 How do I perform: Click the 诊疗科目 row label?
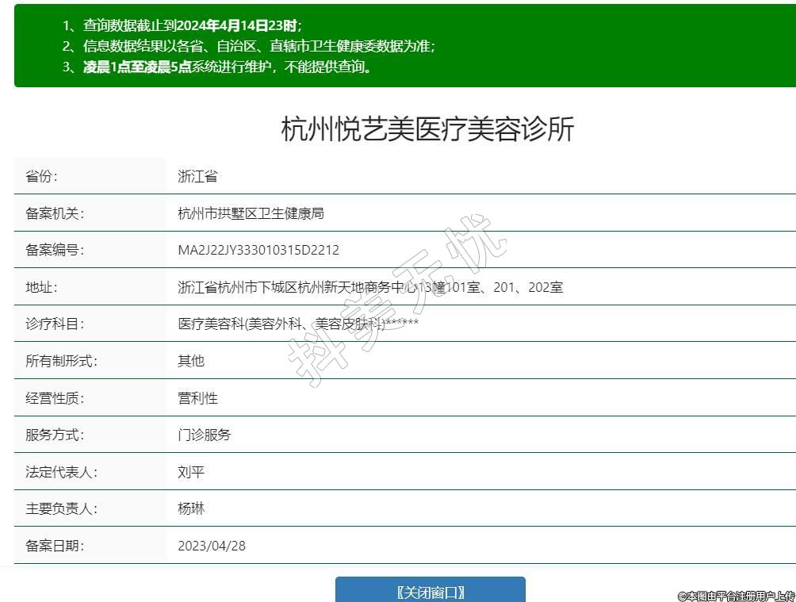(55, 324)
